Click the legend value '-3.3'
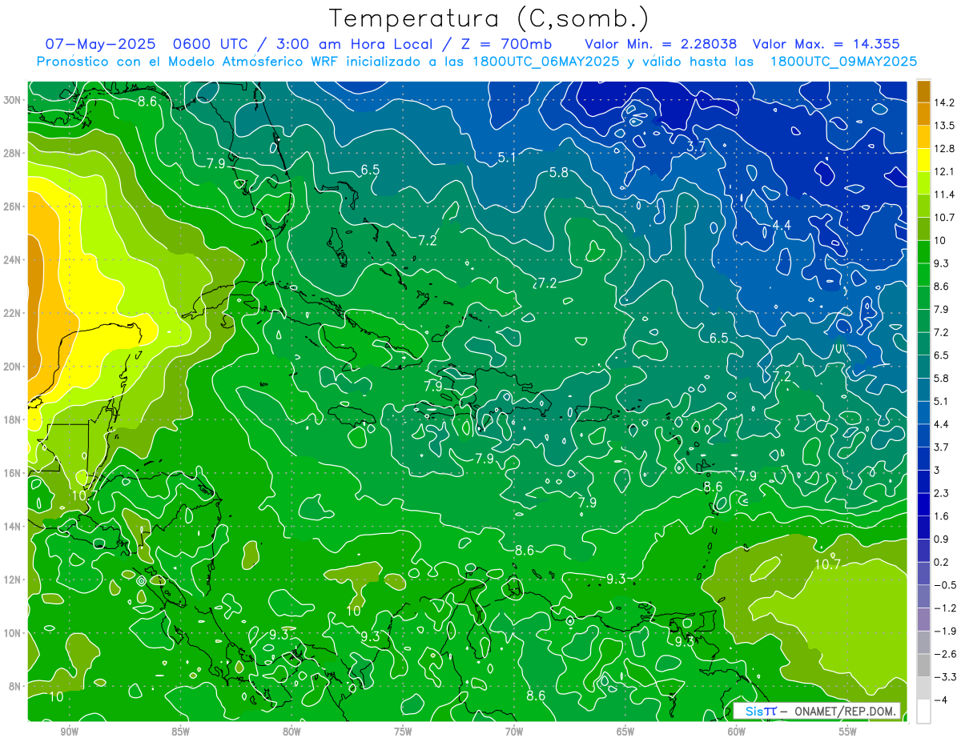This screenshot has height=742, width=961. click(x=945, y=677)
